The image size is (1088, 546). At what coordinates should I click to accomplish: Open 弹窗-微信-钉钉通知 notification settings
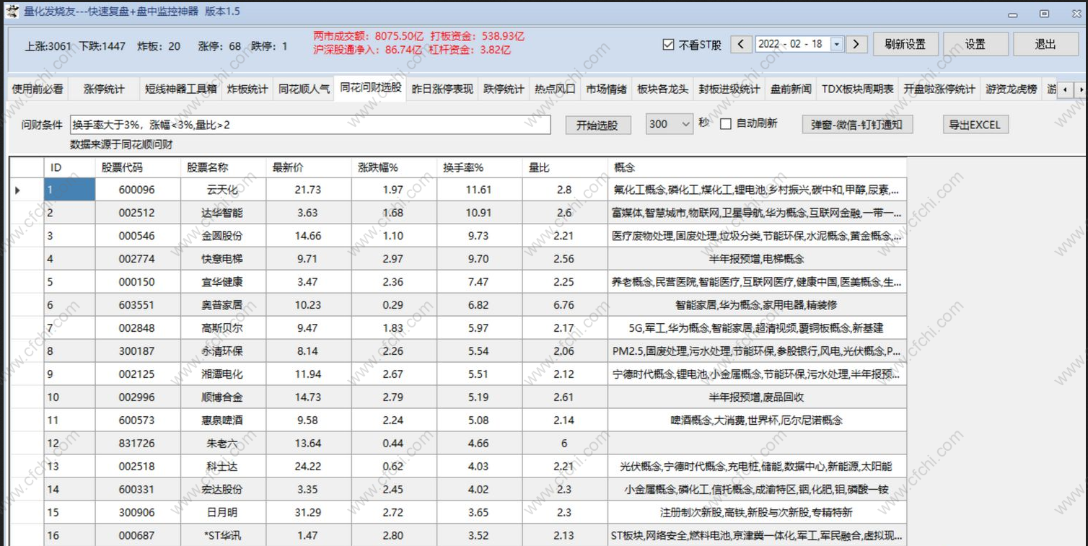[x=856, y=125]
